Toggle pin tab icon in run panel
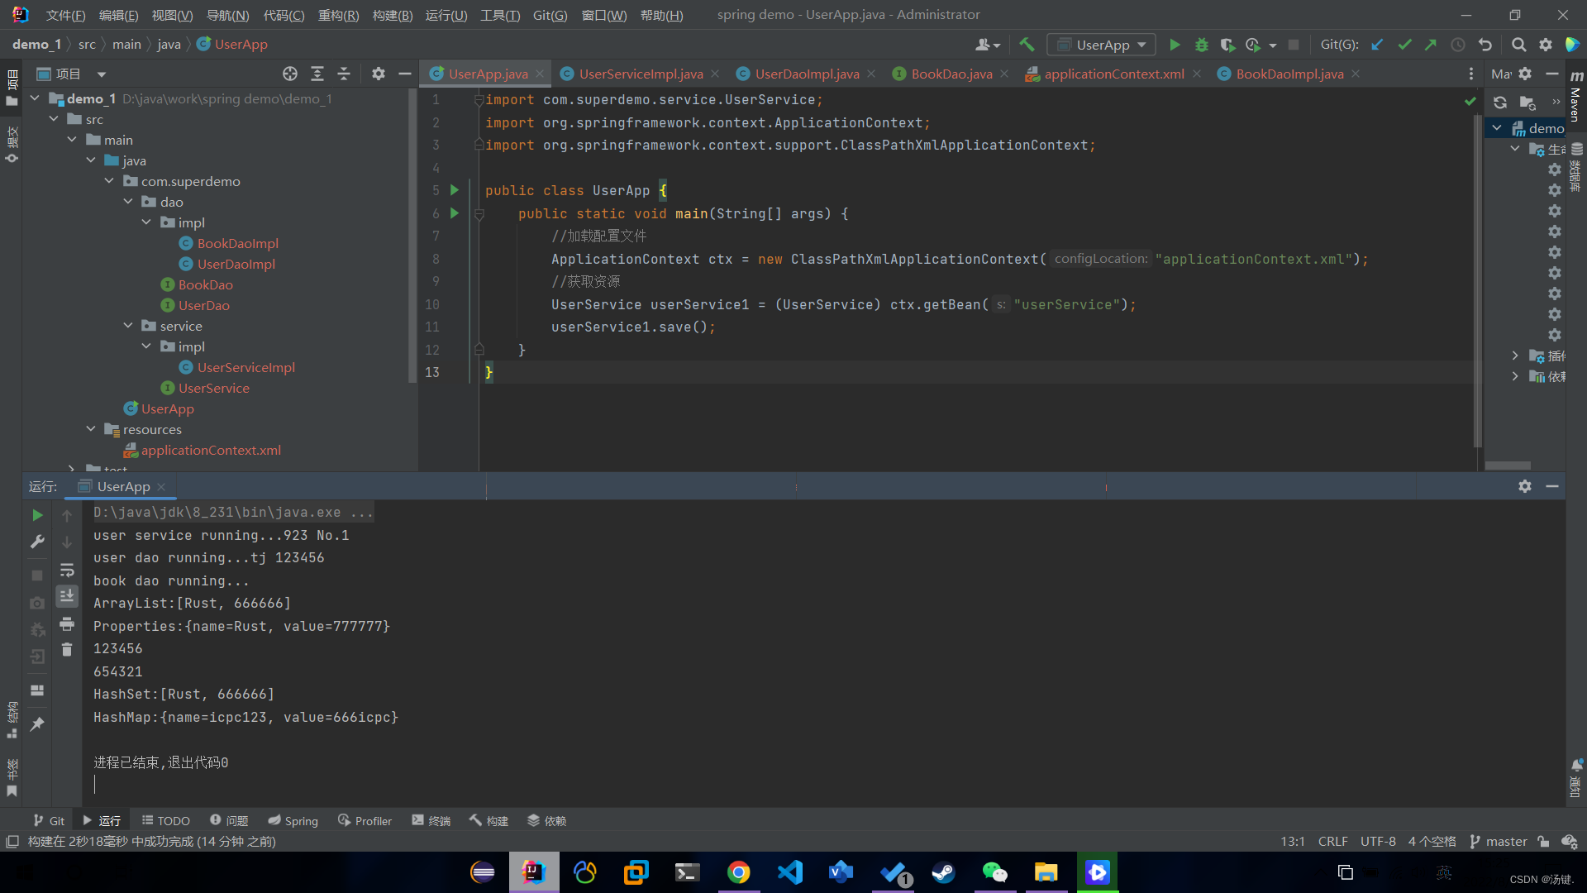 37,724
